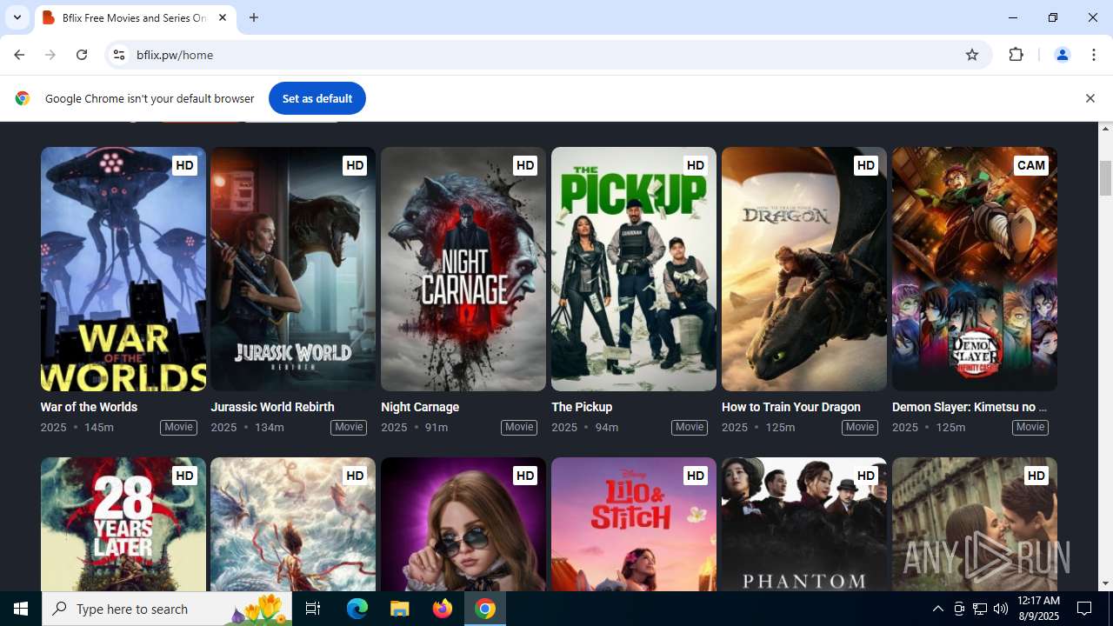Open The Pickup movie poster
Screen dimensions: 1113x626
(x=634, y=269)
